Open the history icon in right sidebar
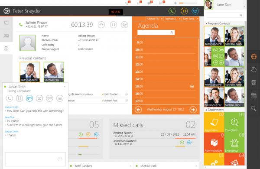The image size is (260, 169). pyautogui.click(x=253, y=69)
